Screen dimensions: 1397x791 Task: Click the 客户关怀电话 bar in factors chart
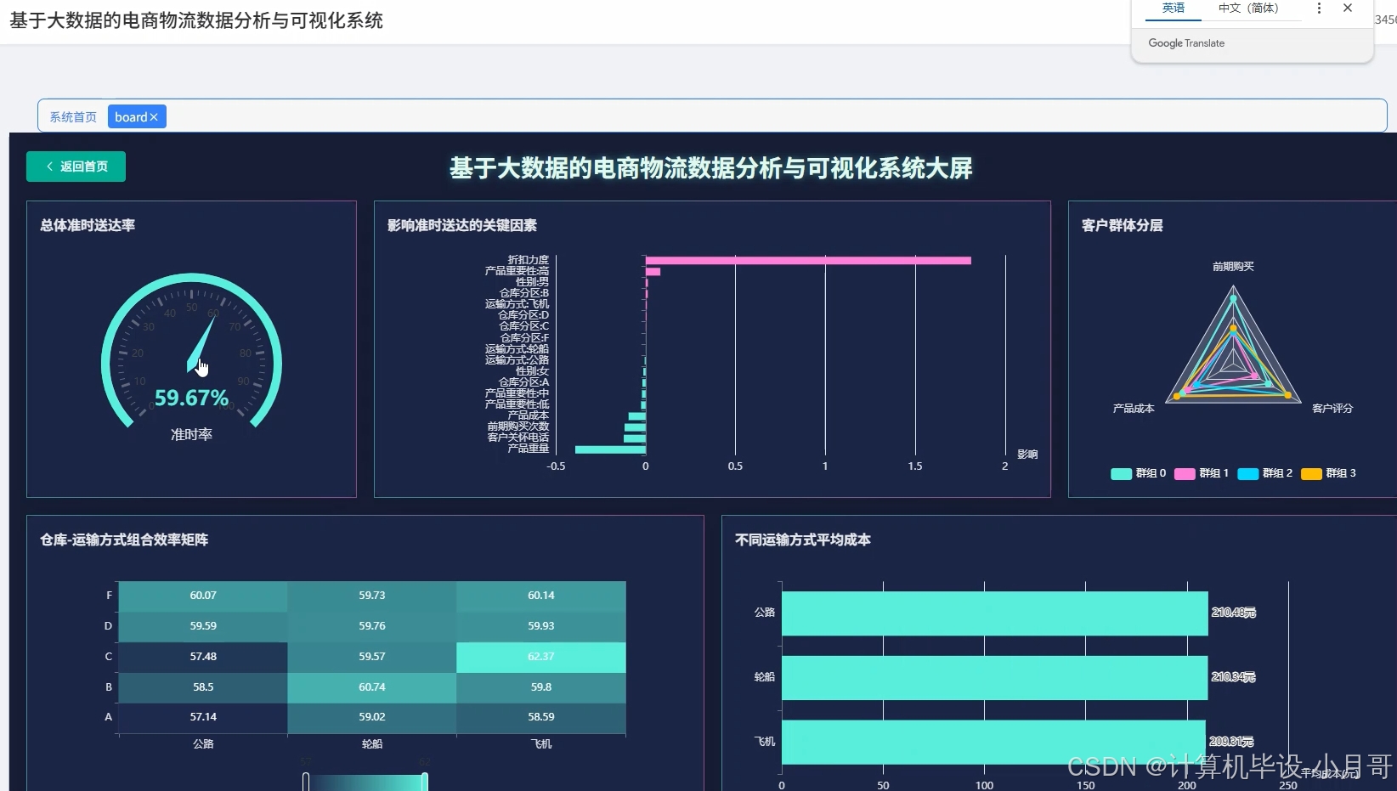tap(635, 438)
